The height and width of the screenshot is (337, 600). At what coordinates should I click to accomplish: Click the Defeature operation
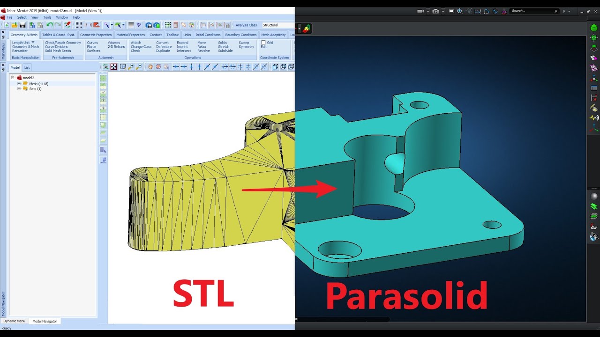[164, 47]
